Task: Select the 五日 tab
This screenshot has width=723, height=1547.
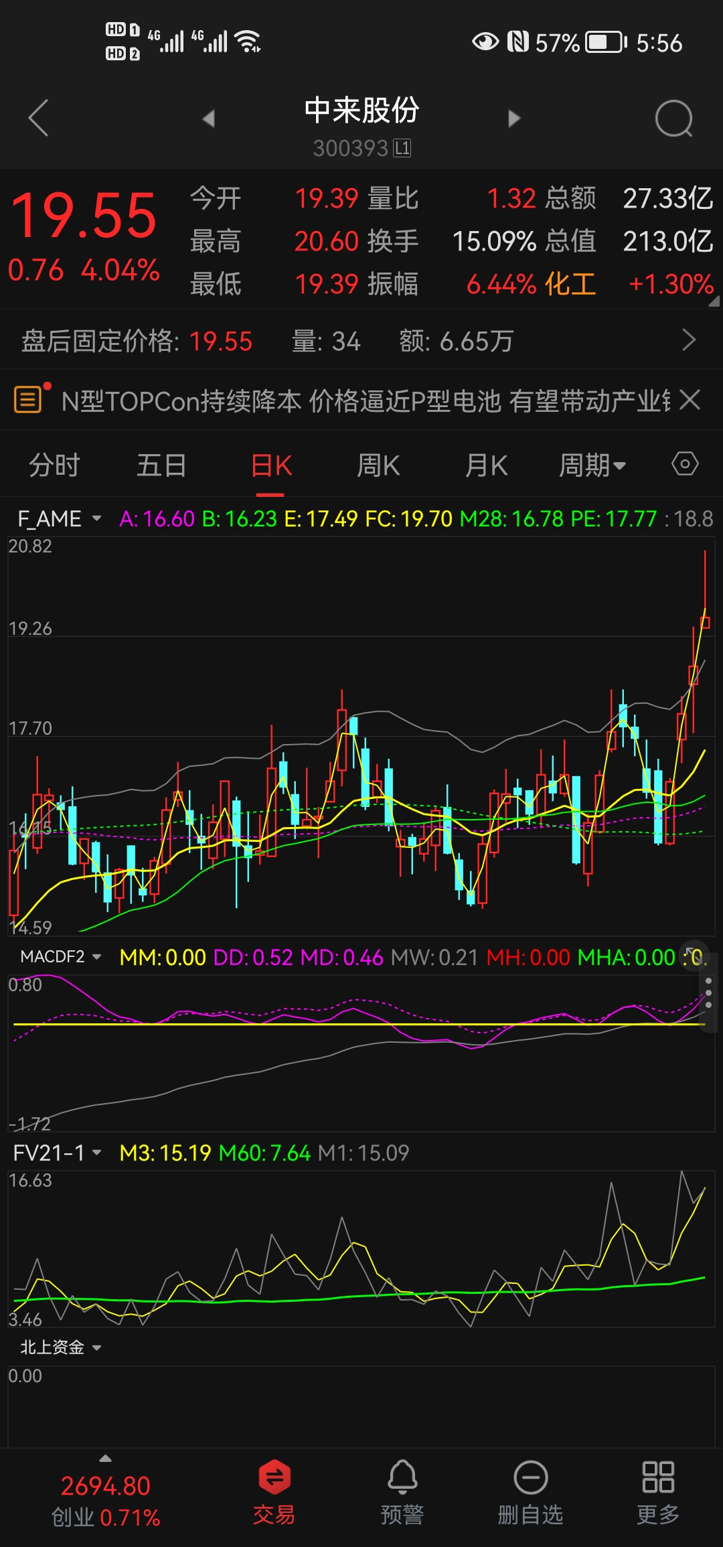Action: point(161,465)
